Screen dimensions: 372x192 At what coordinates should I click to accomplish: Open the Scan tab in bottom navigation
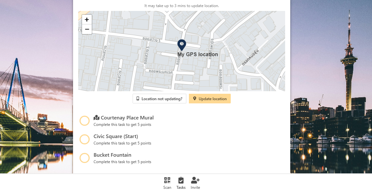coord(167,183)
